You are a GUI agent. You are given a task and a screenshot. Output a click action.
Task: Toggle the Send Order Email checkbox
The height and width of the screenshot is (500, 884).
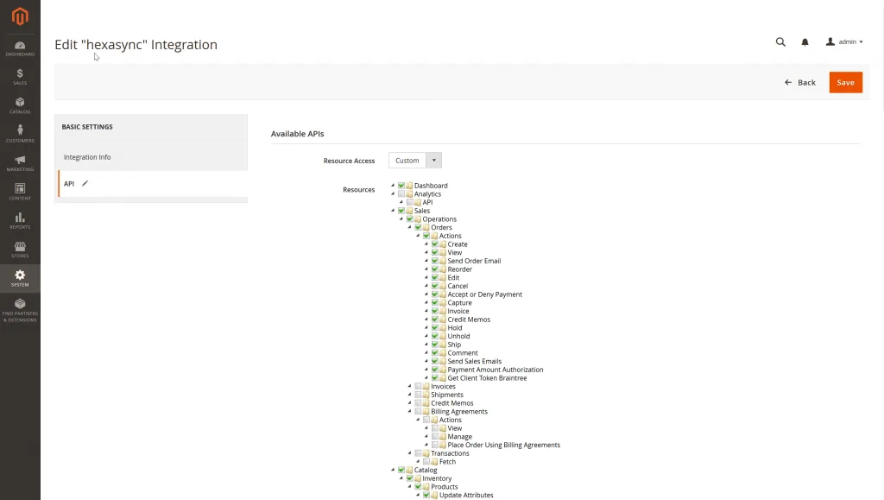pos(435,261)
